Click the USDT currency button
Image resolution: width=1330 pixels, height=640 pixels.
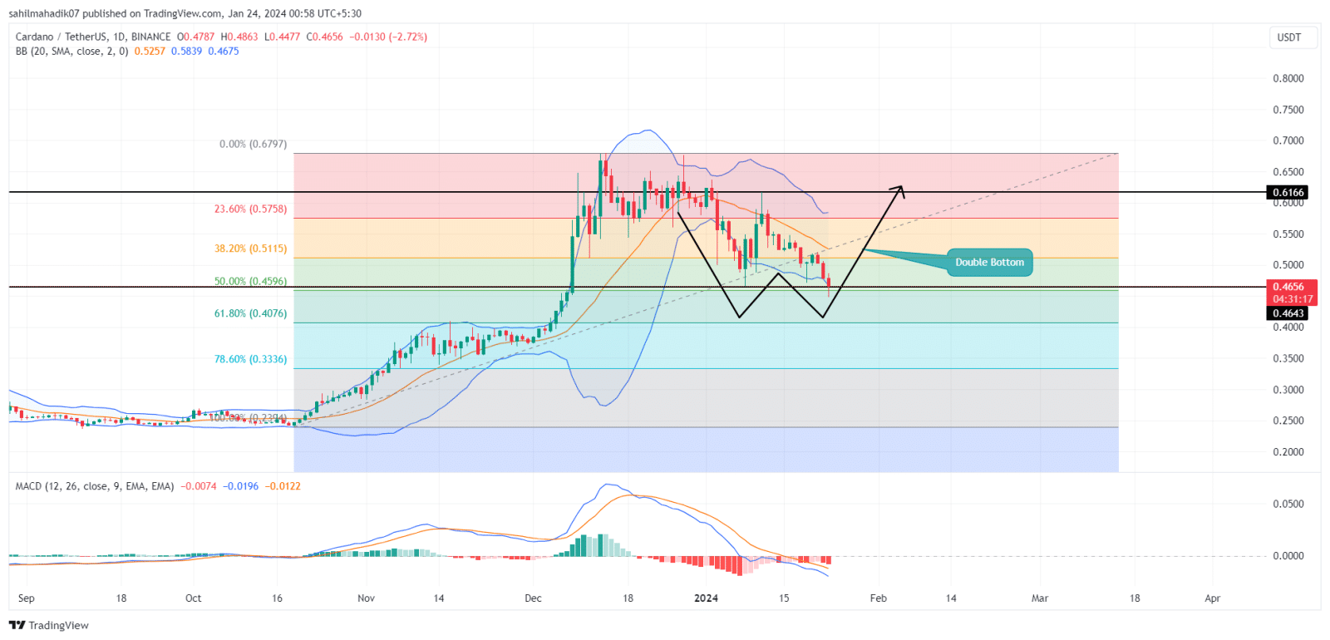(x=1292, y=37)
